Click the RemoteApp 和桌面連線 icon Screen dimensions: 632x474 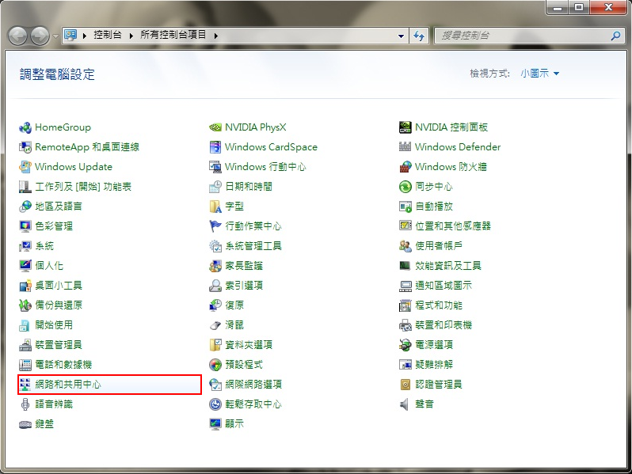coord(25,147)
